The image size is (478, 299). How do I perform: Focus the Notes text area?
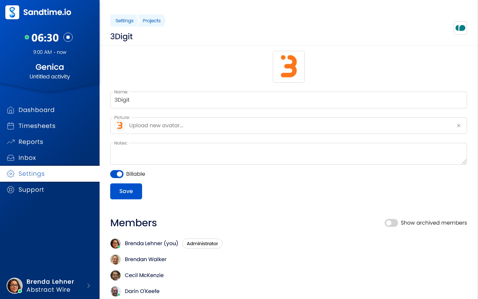point(288,154)
